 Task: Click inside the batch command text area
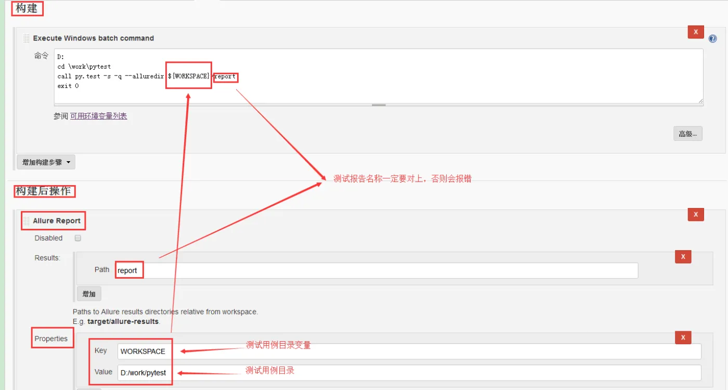pyautogui.click(x=379, y=76)
